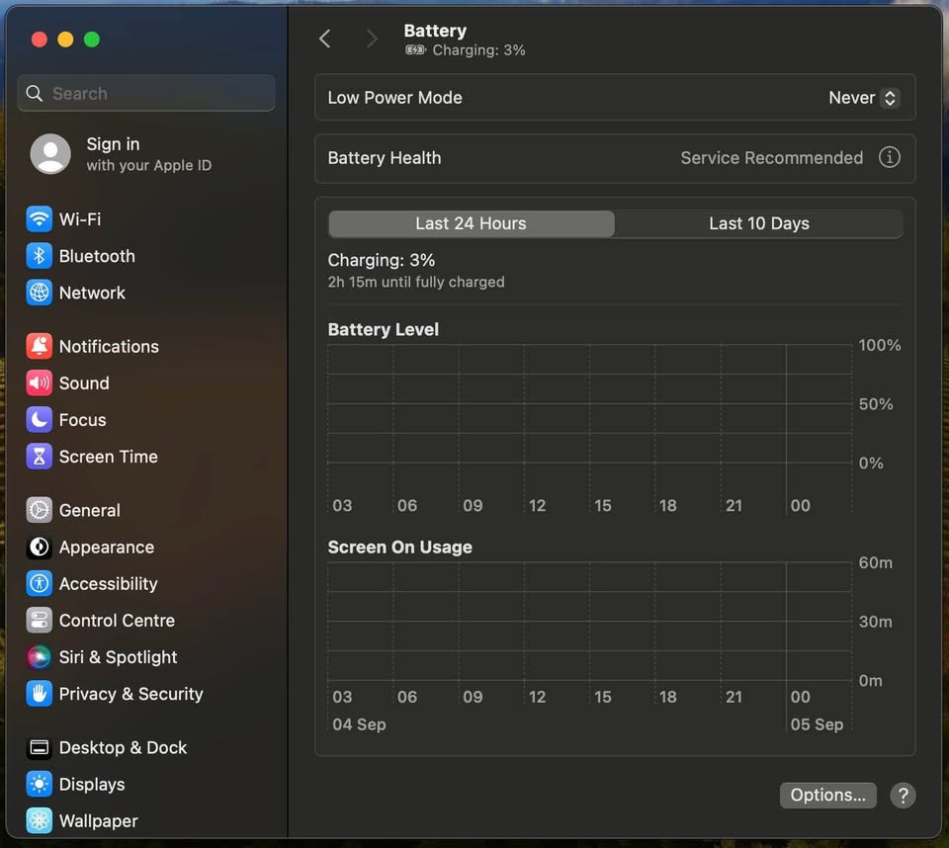Open Displays settings
949x848 pixels.
click(38, 784)
